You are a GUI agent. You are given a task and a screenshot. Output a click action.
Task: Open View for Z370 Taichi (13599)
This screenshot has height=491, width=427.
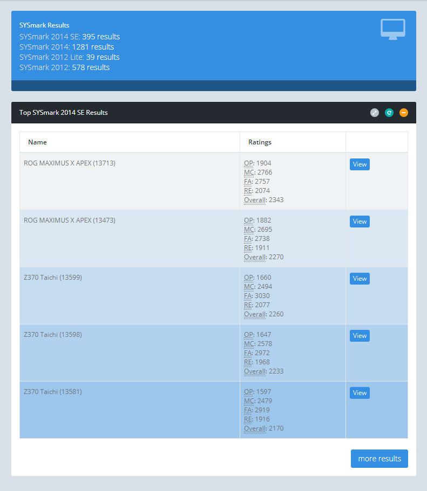point(360,279)
